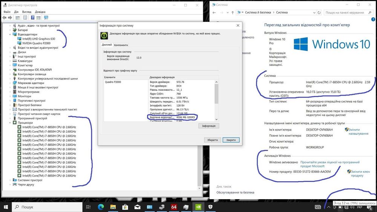
Task: Open the Довідка menu
Action: pyautogui.click(x=40, y=12)
